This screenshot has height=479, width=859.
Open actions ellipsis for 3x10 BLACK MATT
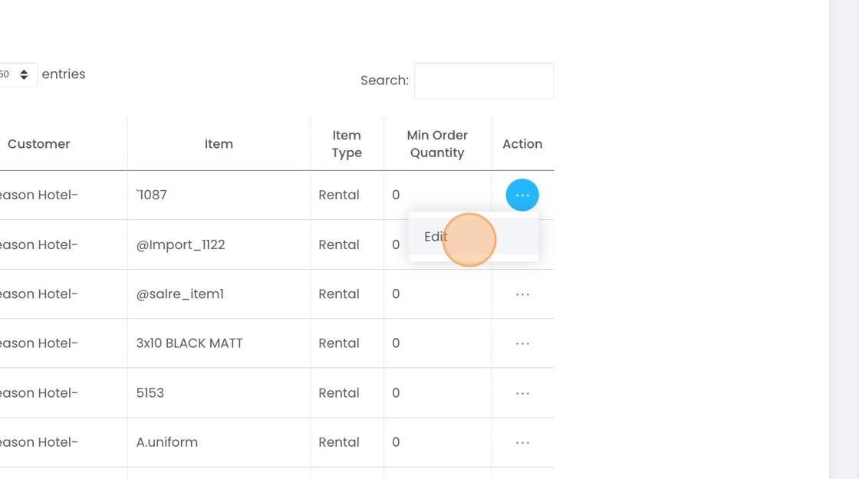522,343
